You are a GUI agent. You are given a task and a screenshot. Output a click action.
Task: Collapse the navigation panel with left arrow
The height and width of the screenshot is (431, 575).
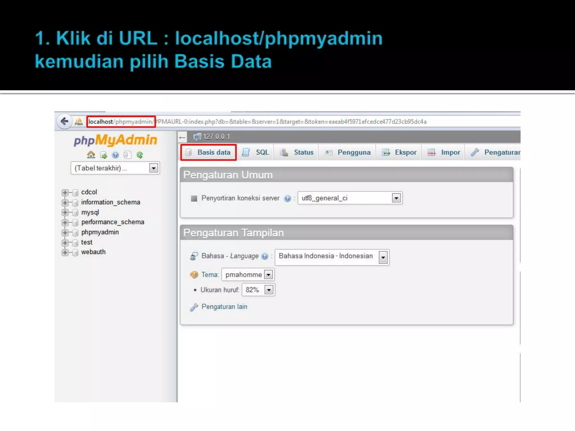(182, 137)
